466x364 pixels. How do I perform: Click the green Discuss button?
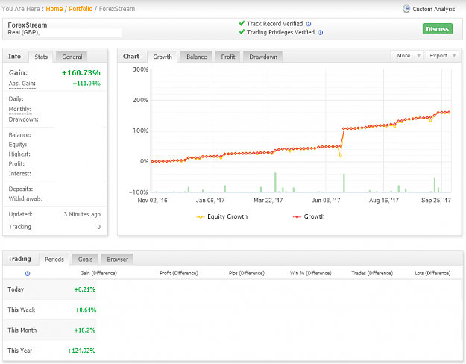[438, 29]
